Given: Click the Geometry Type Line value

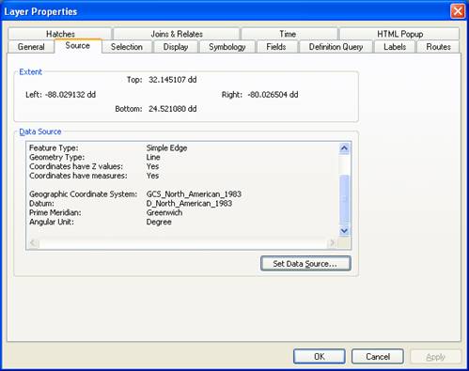Looking at the screenshot, I should [153, 157].
